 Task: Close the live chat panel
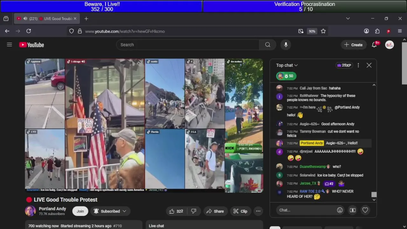pyautogui.click(x=369, y=65)
